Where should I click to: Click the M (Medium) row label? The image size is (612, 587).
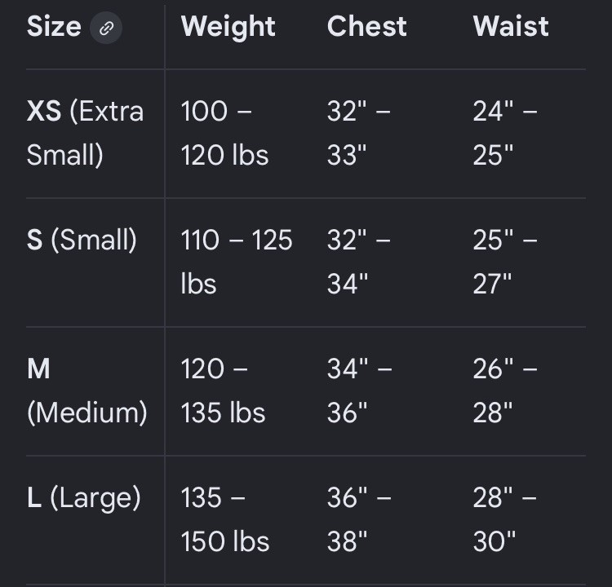click(87, 391)
